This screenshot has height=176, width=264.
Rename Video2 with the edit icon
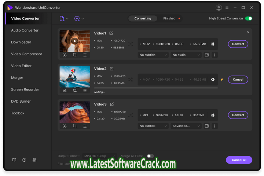111,69
